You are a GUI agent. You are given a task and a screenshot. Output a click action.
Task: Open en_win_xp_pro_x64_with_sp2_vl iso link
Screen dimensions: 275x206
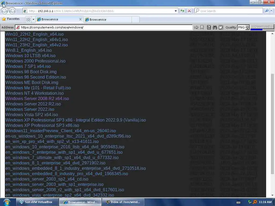click(52, 141)
